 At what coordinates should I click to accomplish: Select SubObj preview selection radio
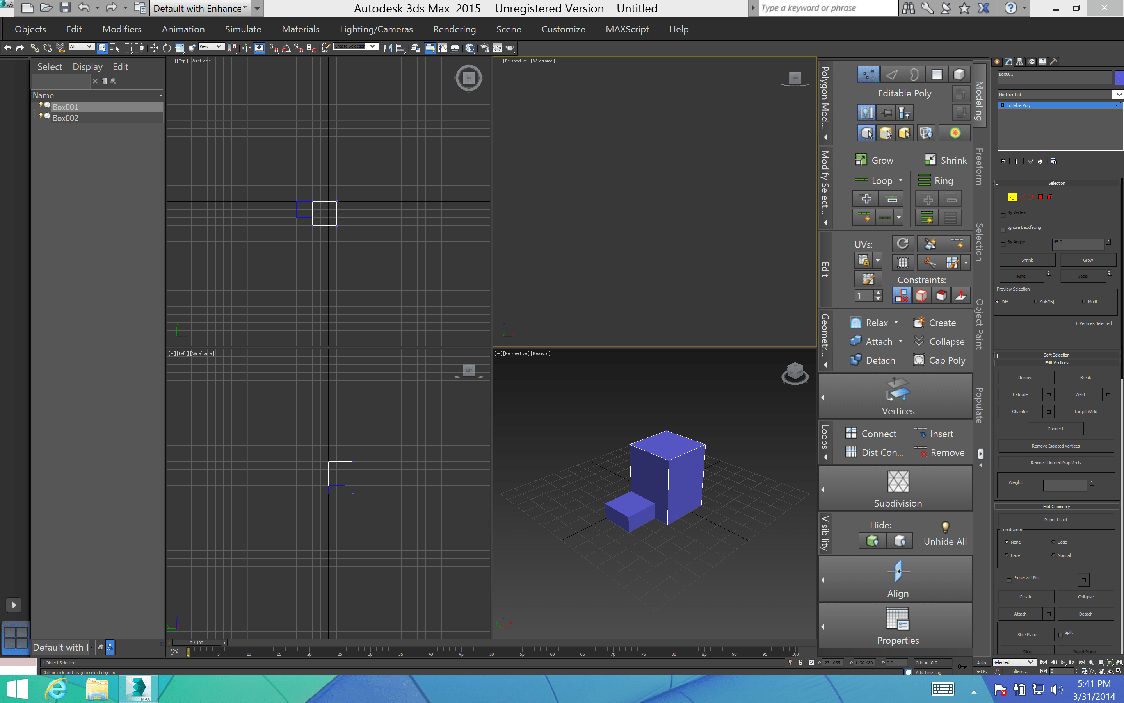point(1036,302)
